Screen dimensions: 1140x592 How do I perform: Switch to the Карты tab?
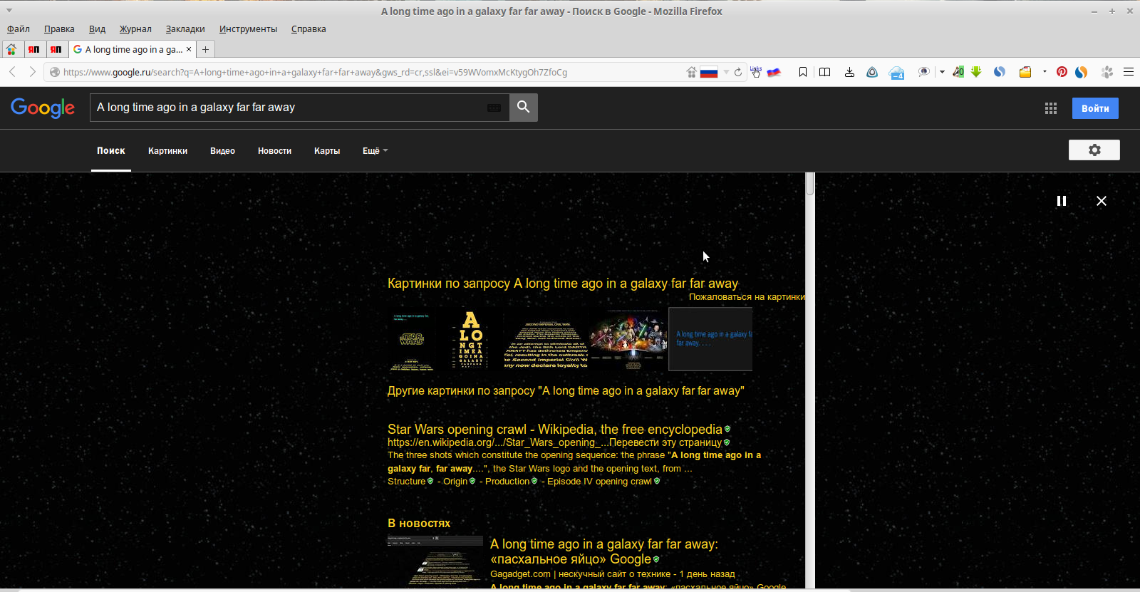[x=327, y=151]
